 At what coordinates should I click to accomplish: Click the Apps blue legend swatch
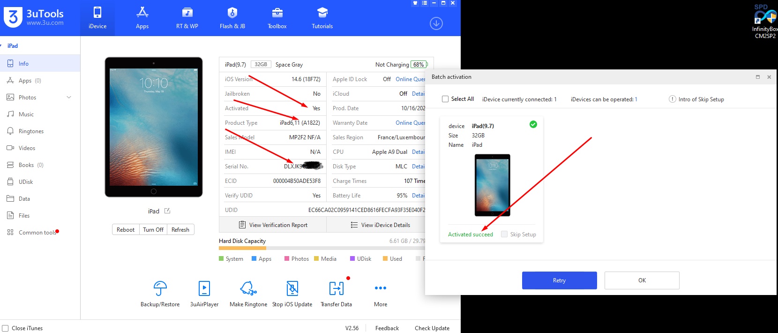click(x=254, y=258)
